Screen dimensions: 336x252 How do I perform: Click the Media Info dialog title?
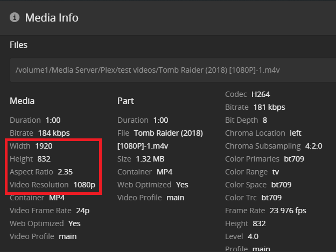coord(52,18)
